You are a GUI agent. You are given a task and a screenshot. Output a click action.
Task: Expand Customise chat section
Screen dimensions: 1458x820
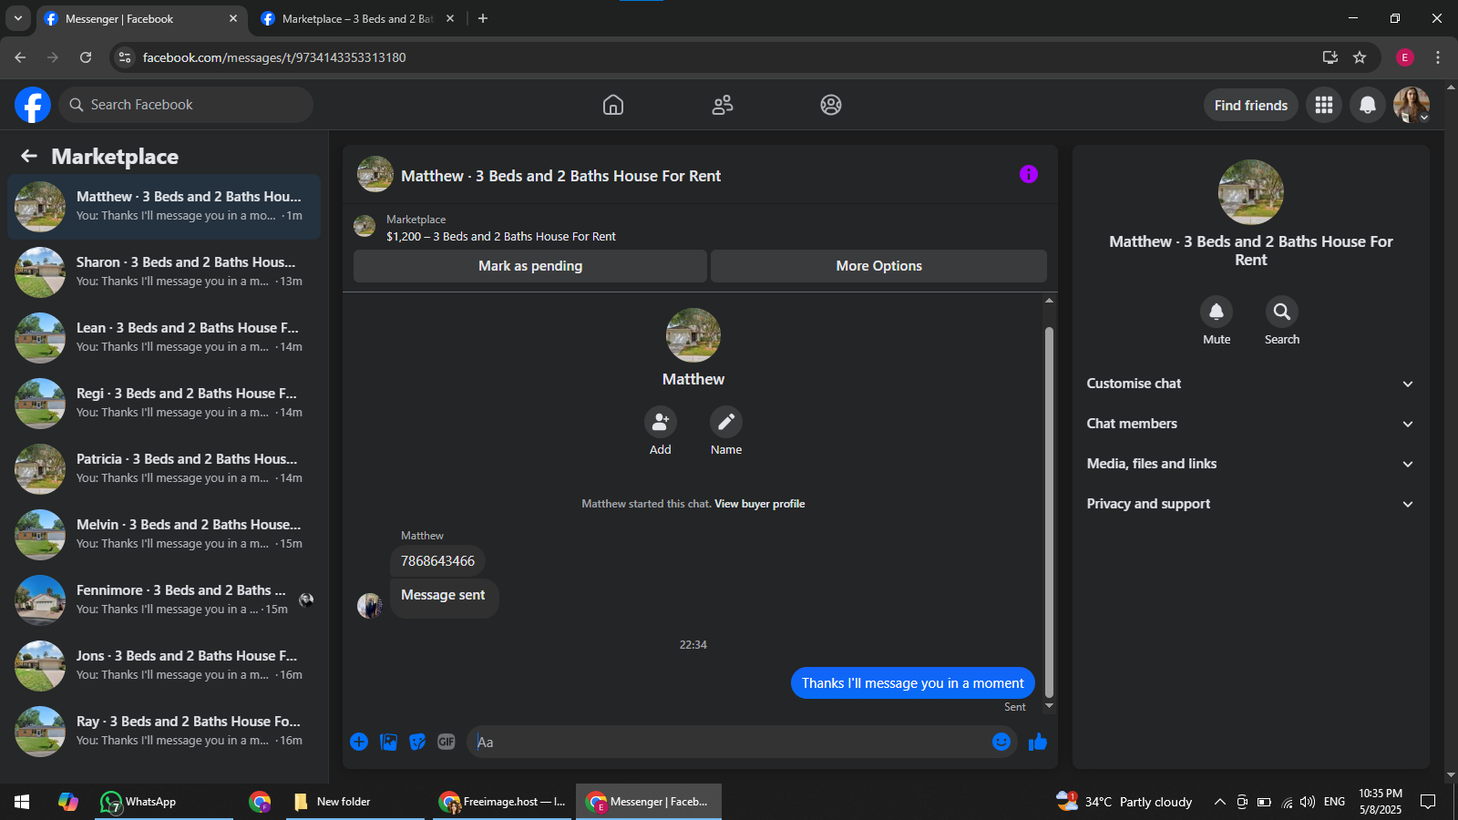(x=1250, y=384)
